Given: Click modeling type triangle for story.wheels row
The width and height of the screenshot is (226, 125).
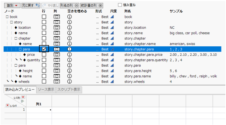Looking at the screenshot, I should pyautogui.click(x=112, y=82).
